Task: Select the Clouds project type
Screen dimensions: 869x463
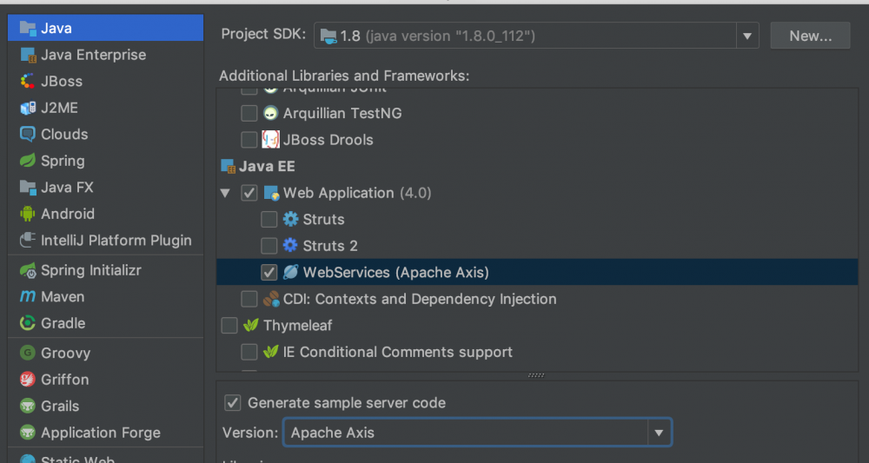Action: pos(106,135)
